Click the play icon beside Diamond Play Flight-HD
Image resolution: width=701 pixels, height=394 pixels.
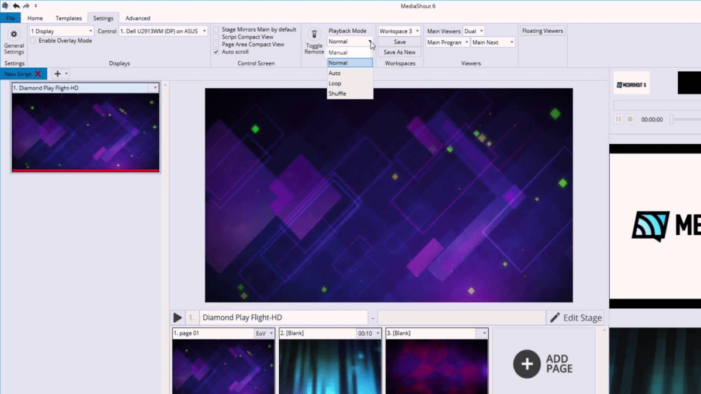(x=178, y=318)
